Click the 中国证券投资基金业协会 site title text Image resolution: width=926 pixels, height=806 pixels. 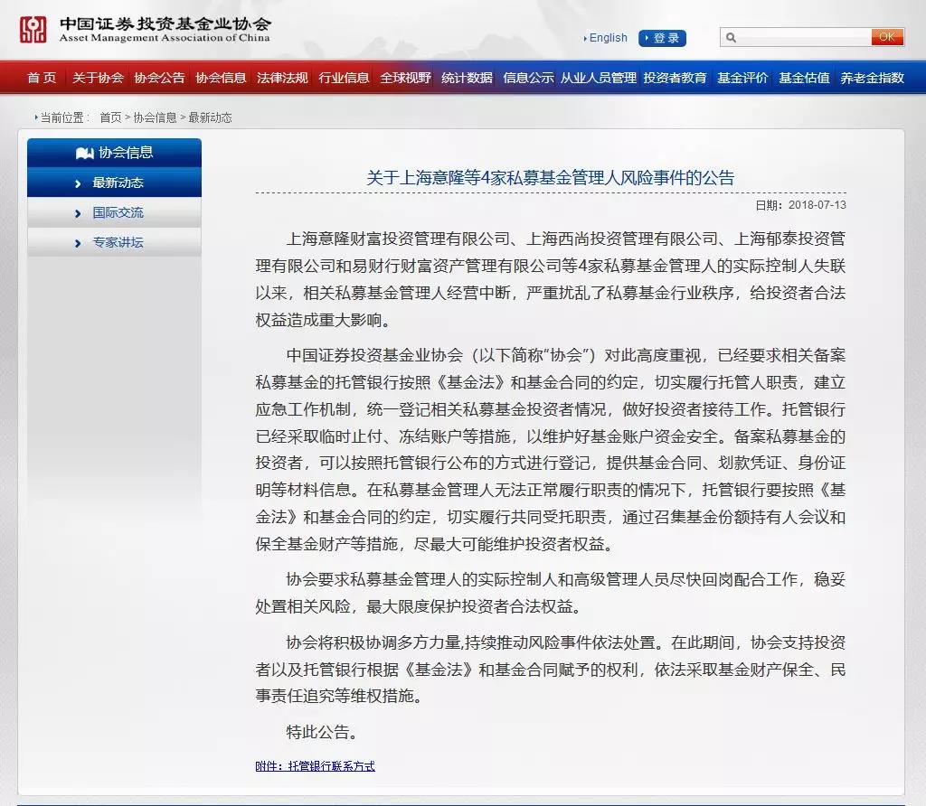coord(165,23)
